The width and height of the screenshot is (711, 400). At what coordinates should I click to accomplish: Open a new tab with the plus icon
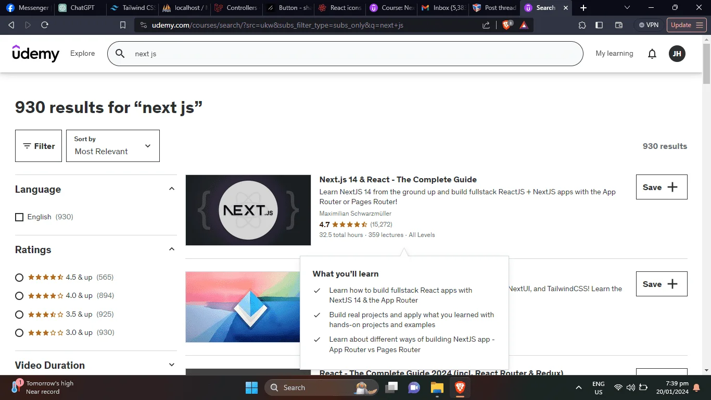click(x=583, y=8)
